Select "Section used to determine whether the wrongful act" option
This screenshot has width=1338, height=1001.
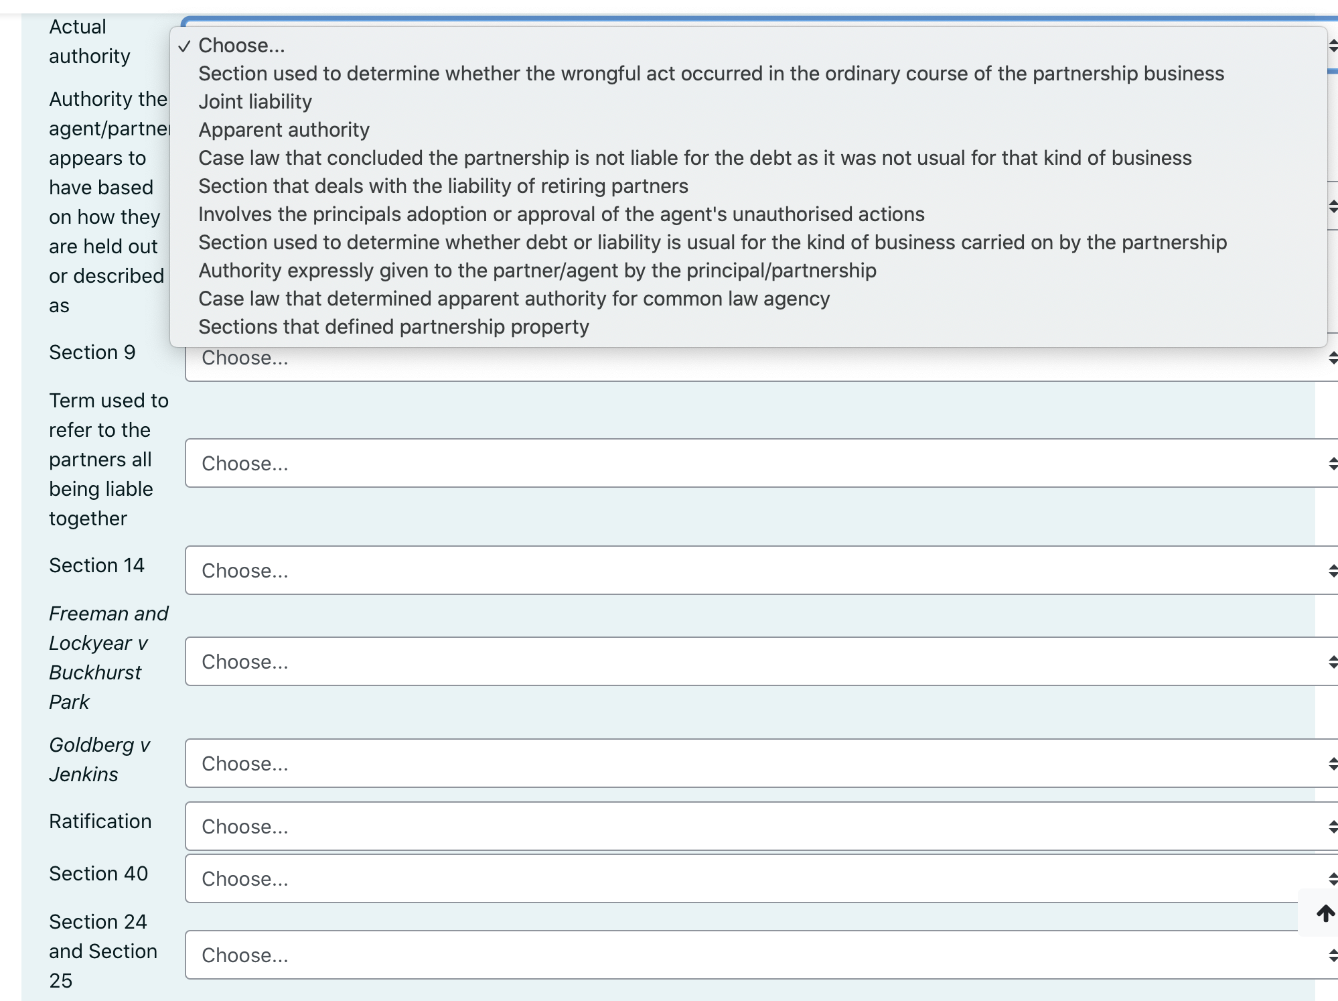712,74
